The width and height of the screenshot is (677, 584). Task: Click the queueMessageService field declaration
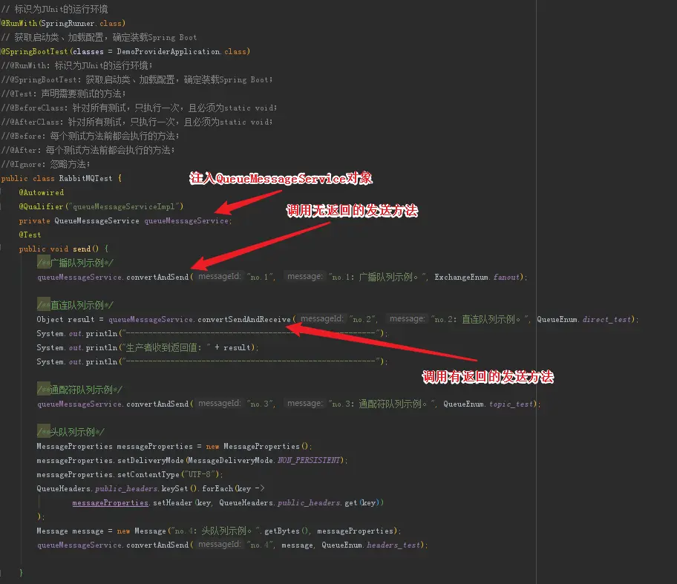tap(186, 220)
